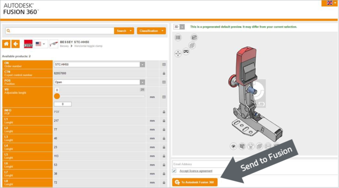Click the gray cube icon in viewer
Viewport: 339px width, 188px height.
click(192, 45)
